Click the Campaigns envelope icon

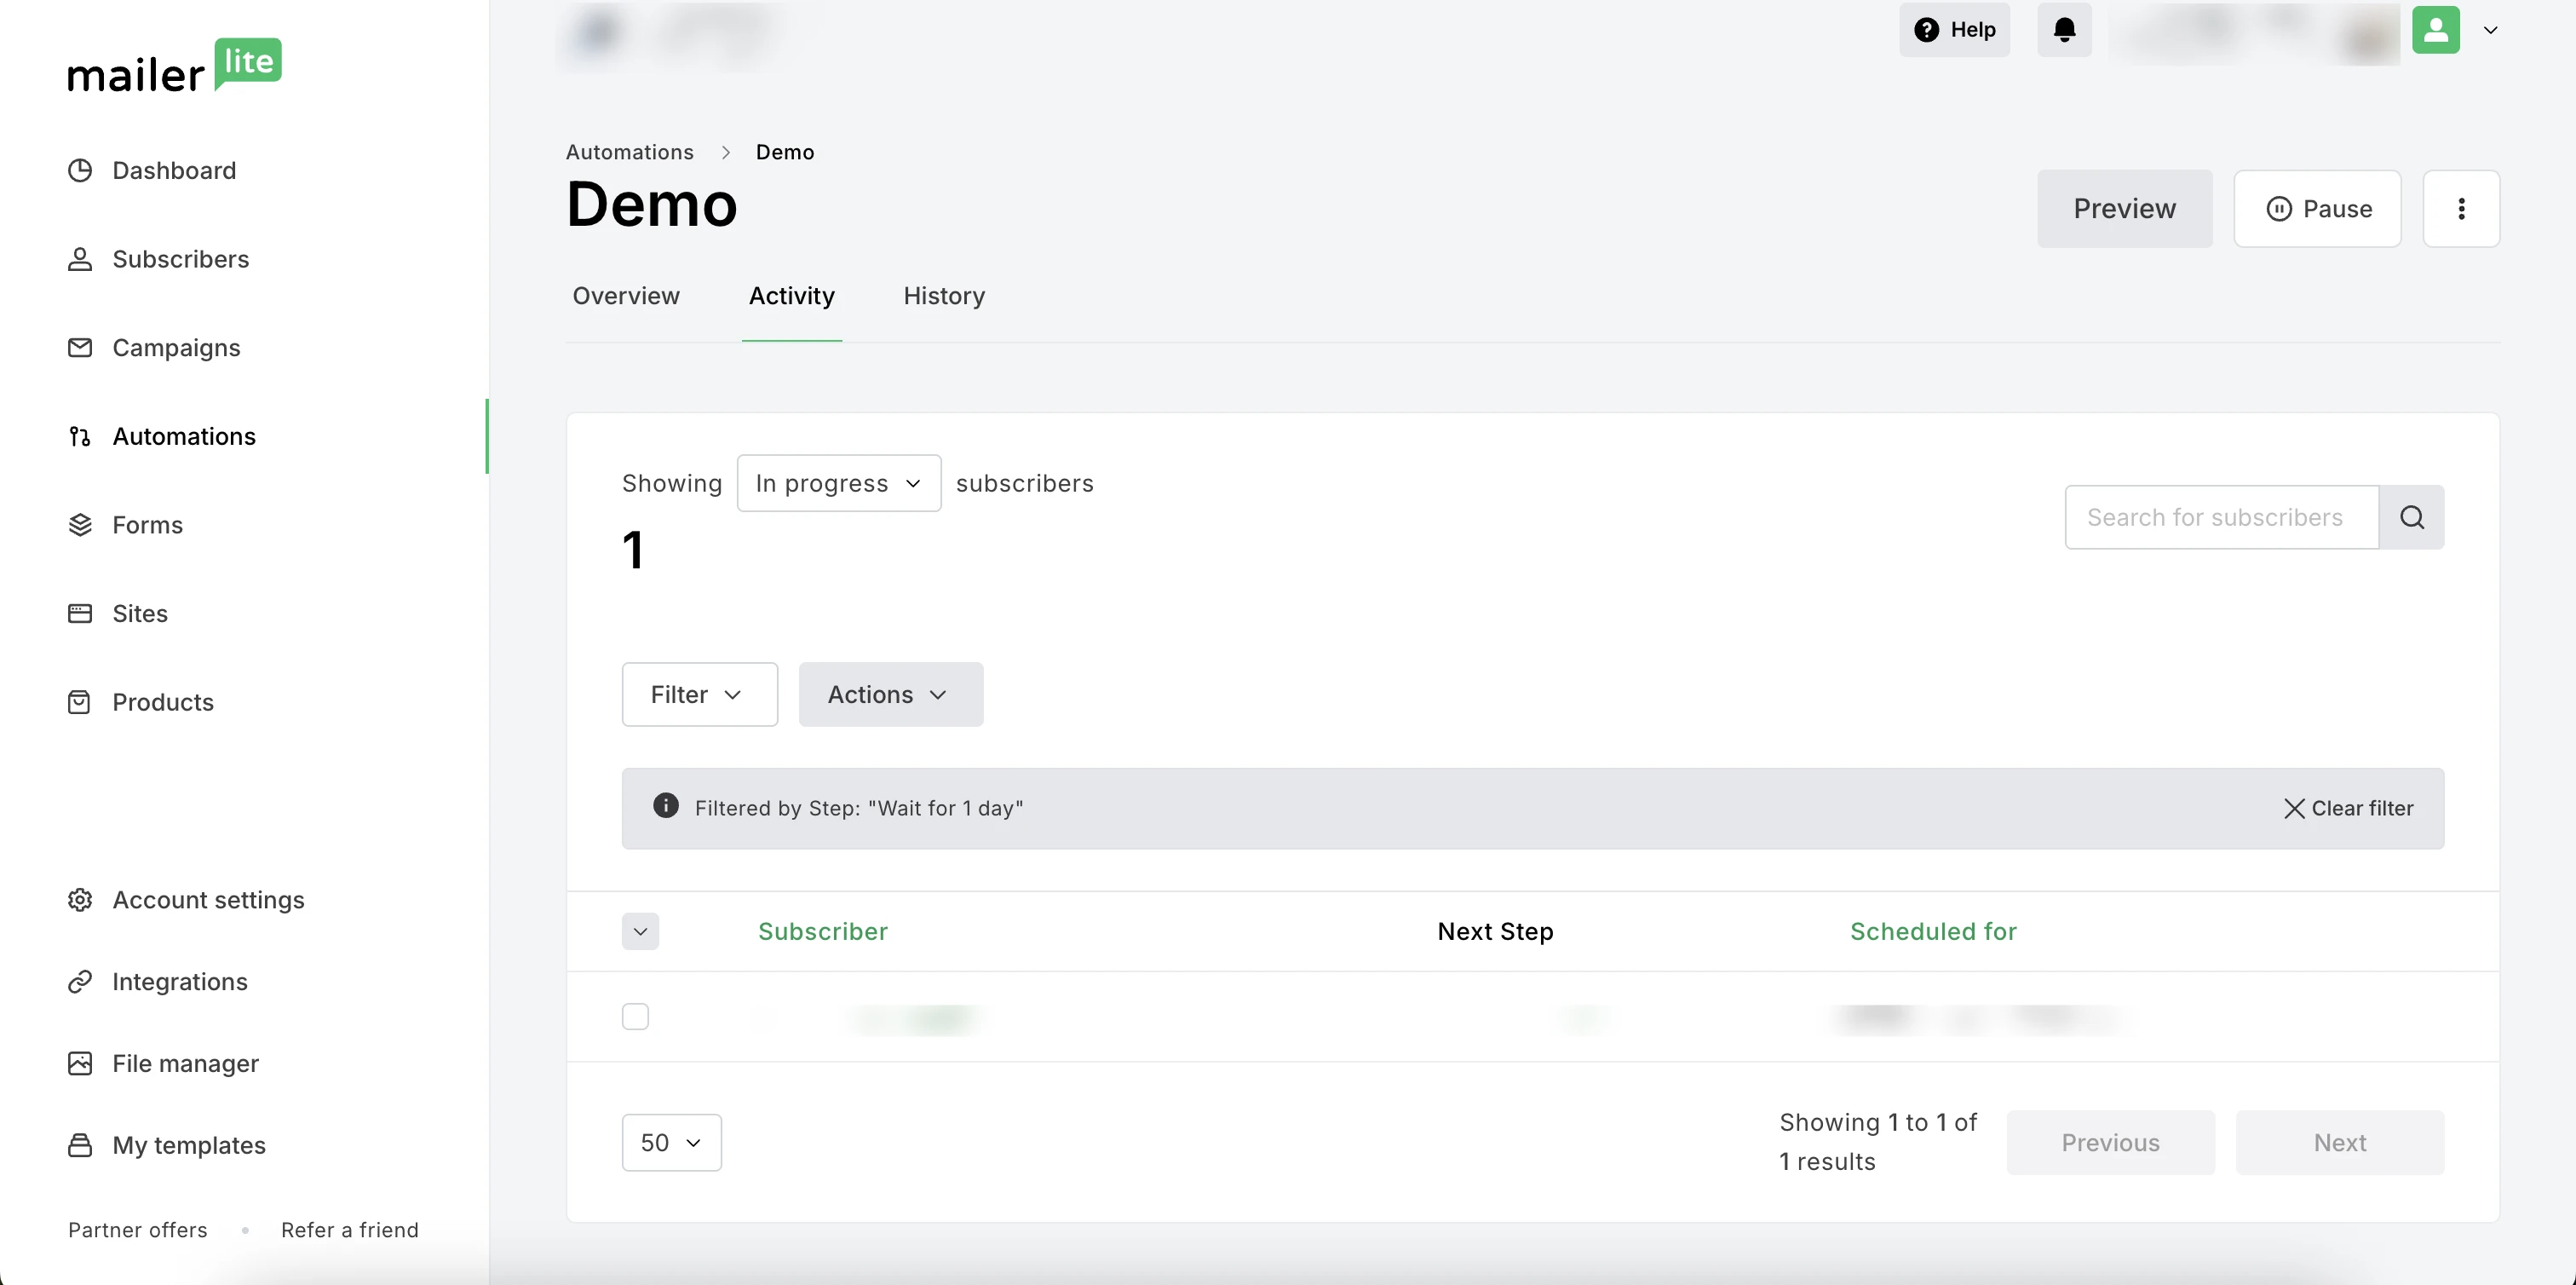[x=80, y=348]
